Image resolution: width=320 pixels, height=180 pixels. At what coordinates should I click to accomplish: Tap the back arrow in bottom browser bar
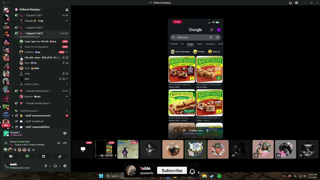(x=176, y=130)
